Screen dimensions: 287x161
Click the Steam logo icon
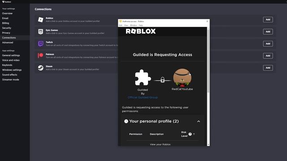tap(41, 68)
